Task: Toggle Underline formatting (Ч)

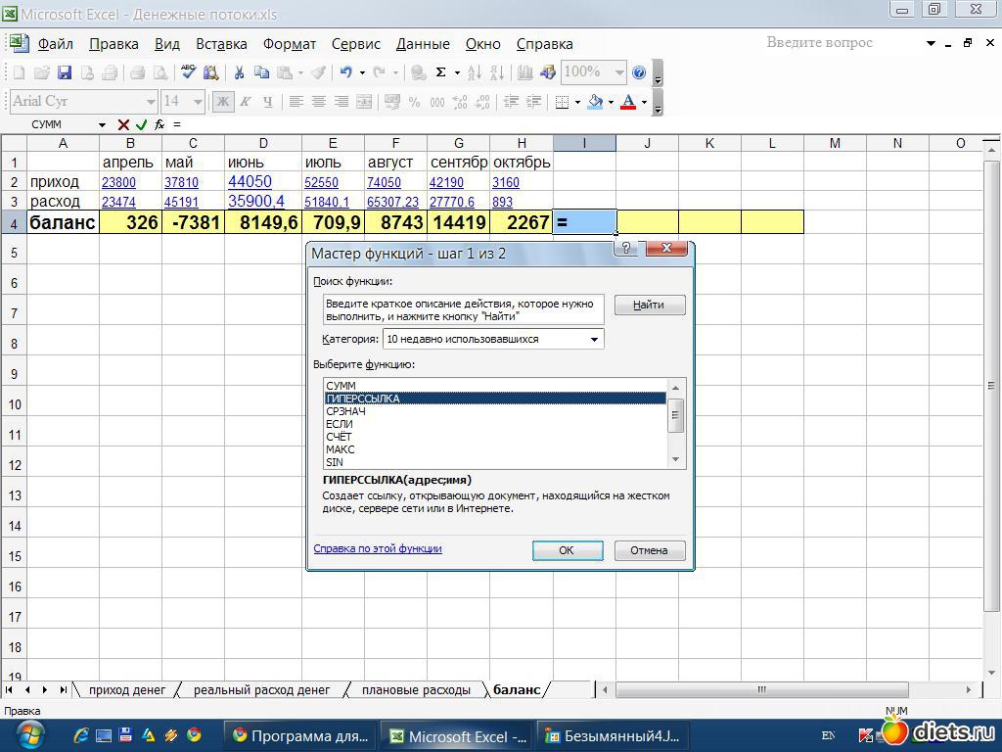Action: 267,101
